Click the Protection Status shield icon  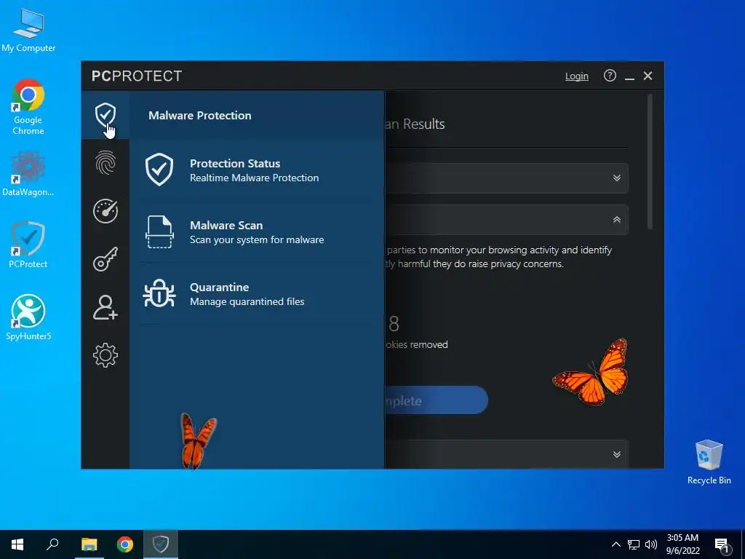(x=159, y=170)
